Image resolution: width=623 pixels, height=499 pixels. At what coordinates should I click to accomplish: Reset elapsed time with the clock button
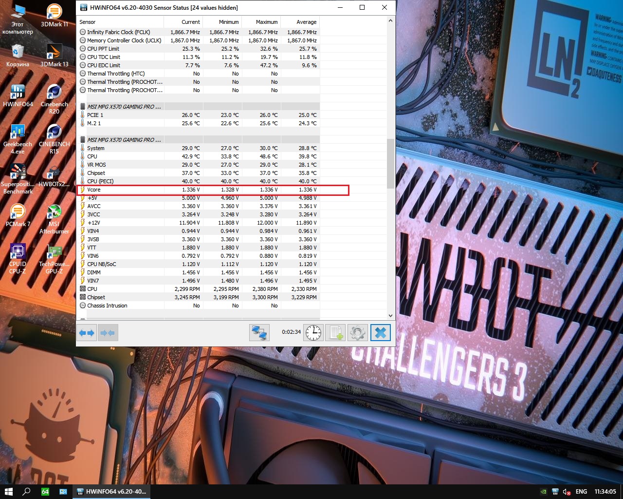[313, 333]
